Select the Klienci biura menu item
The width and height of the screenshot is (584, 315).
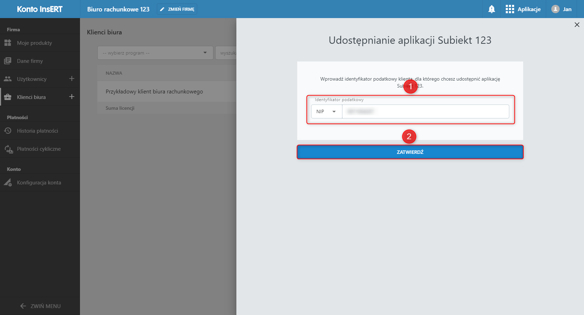31,97
